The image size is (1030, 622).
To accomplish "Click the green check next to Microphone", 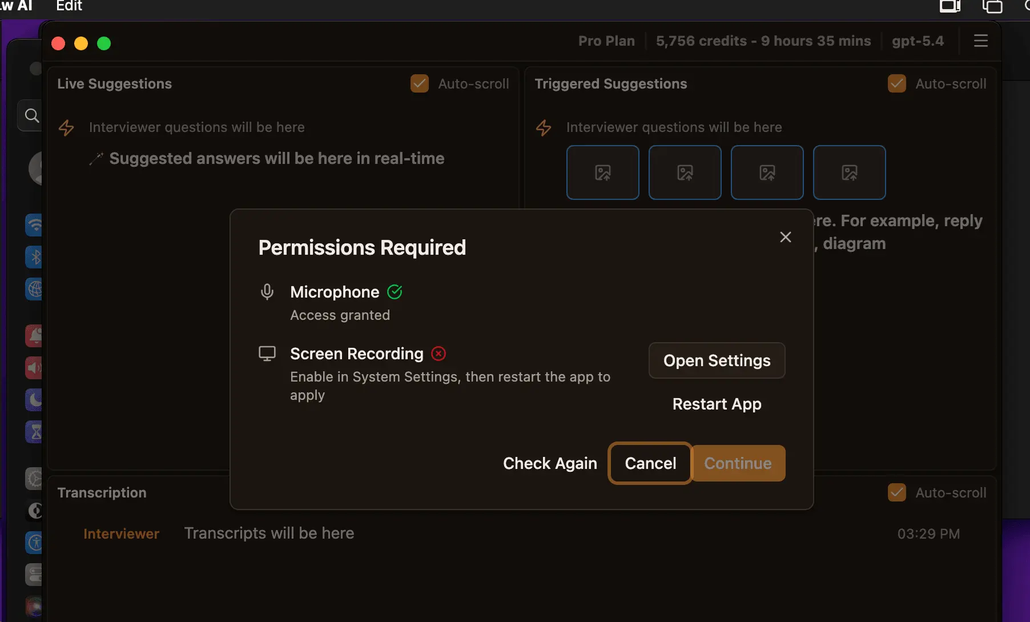I will (395, 292).
